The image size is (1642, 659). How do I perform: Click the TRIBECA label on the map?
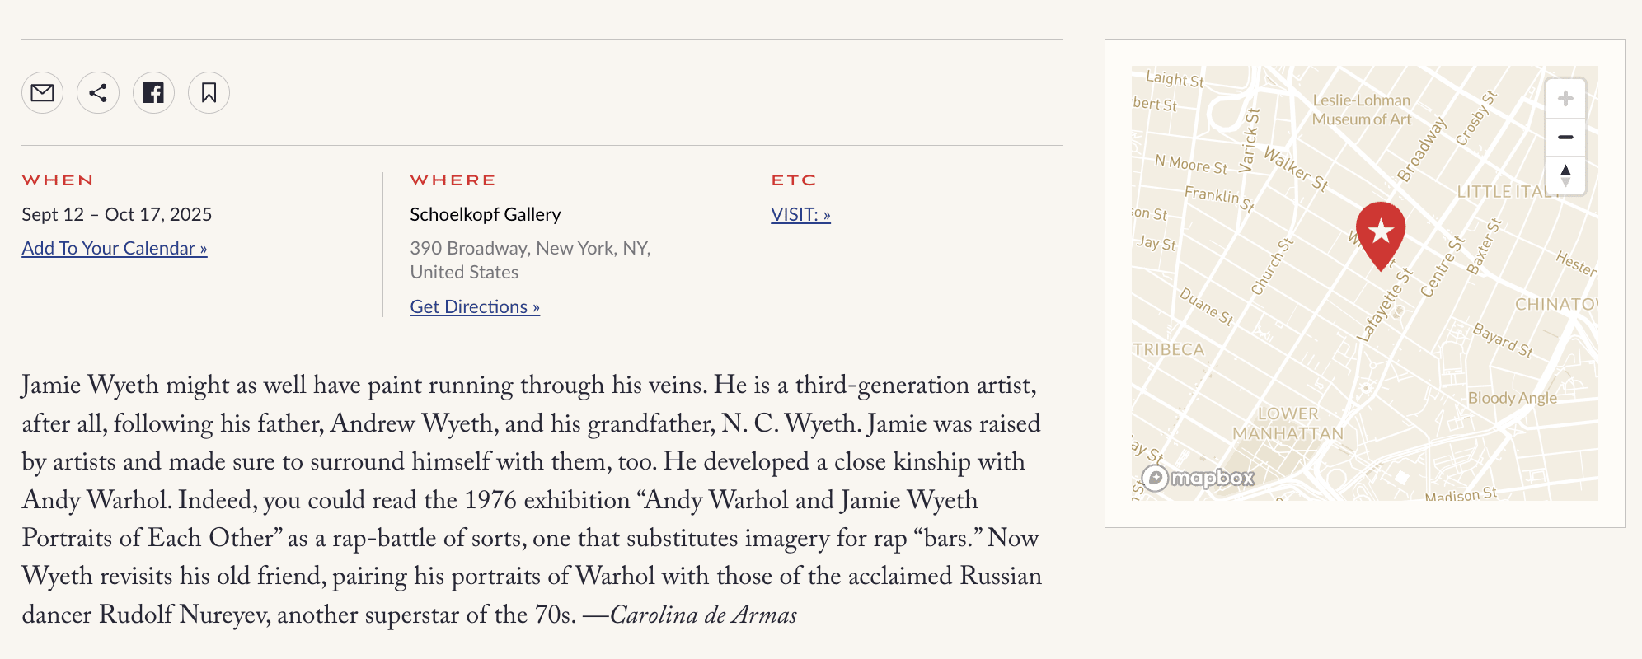pyautogui.click(x=1168, y=349)
